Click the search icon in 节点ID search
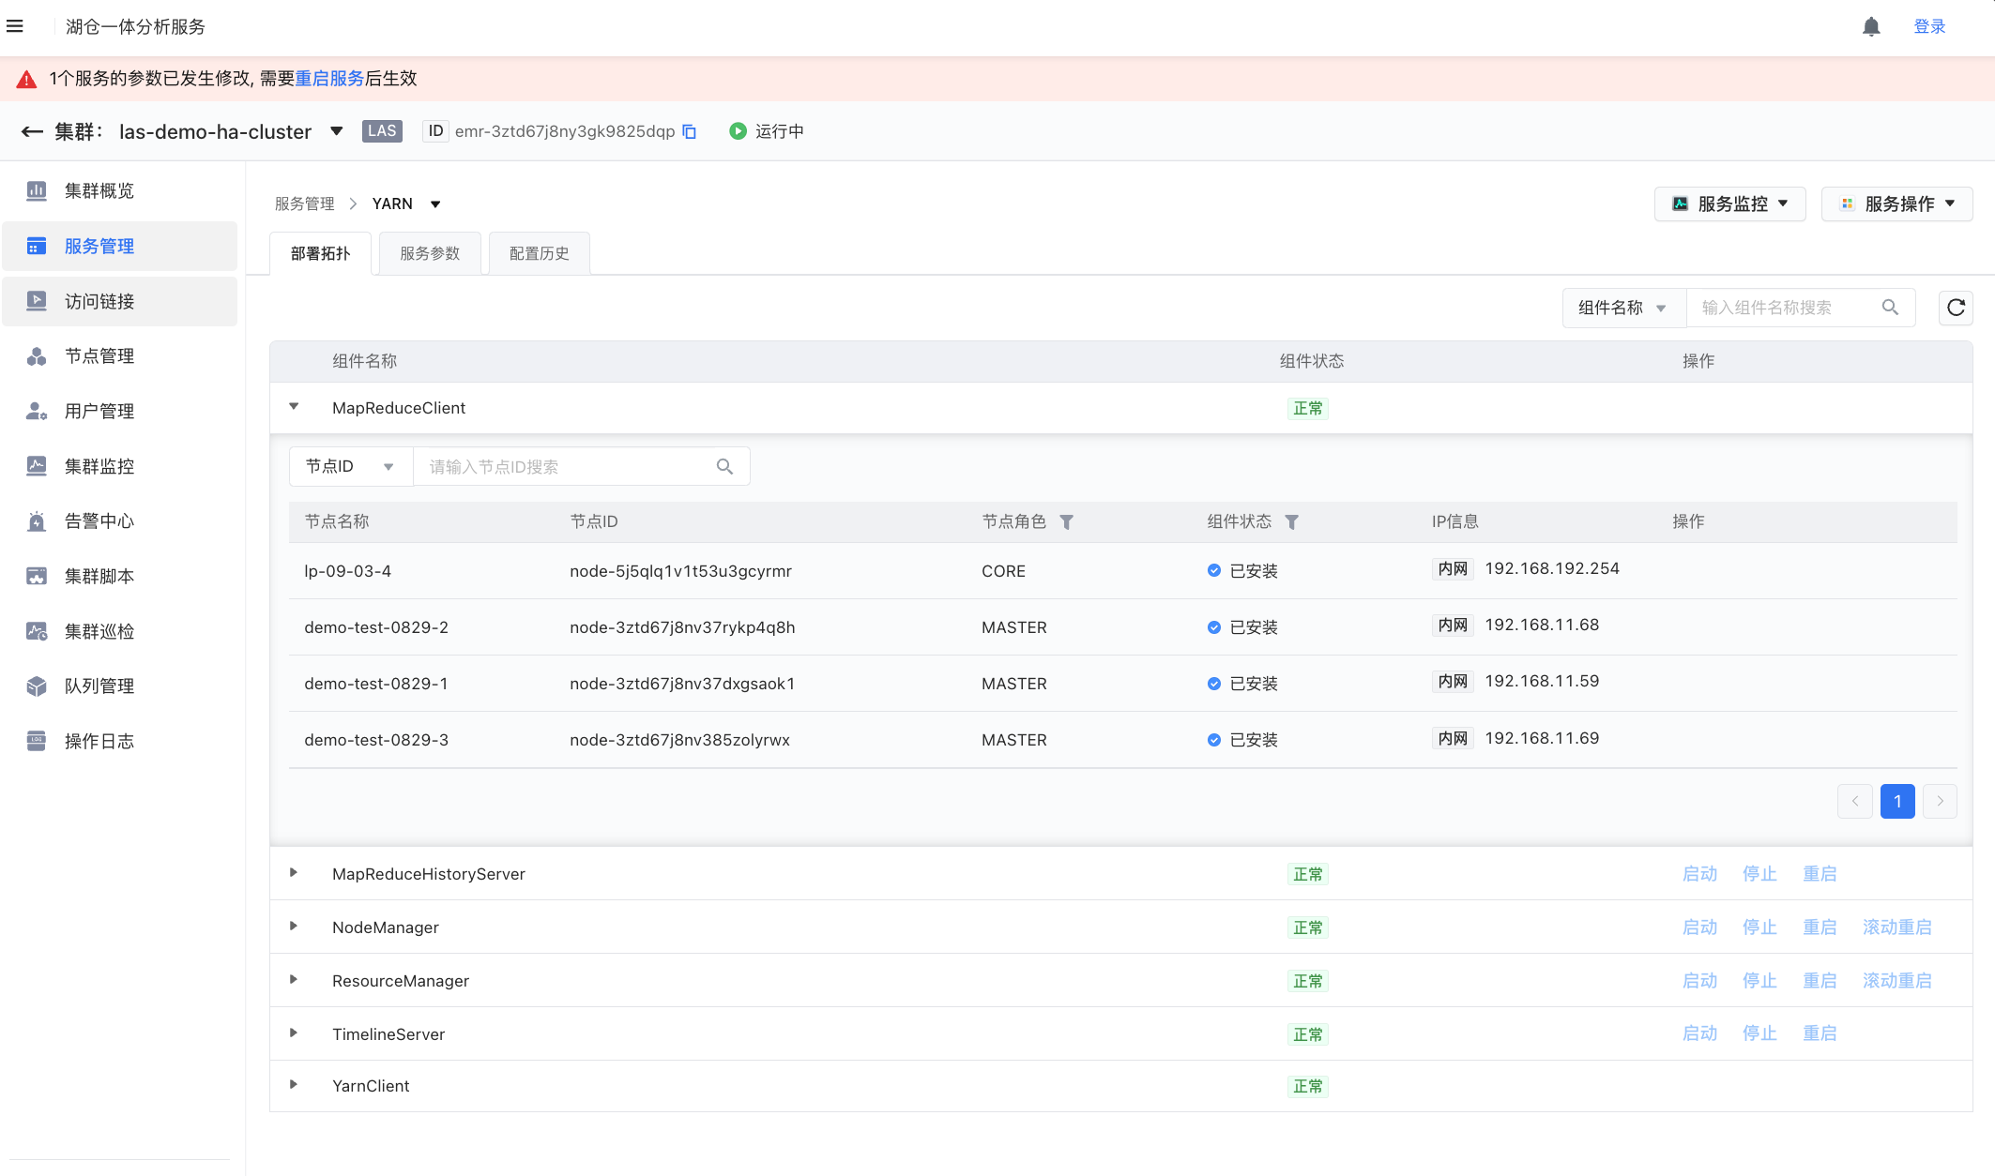1995x1176 pixels. tap(724, 467)
